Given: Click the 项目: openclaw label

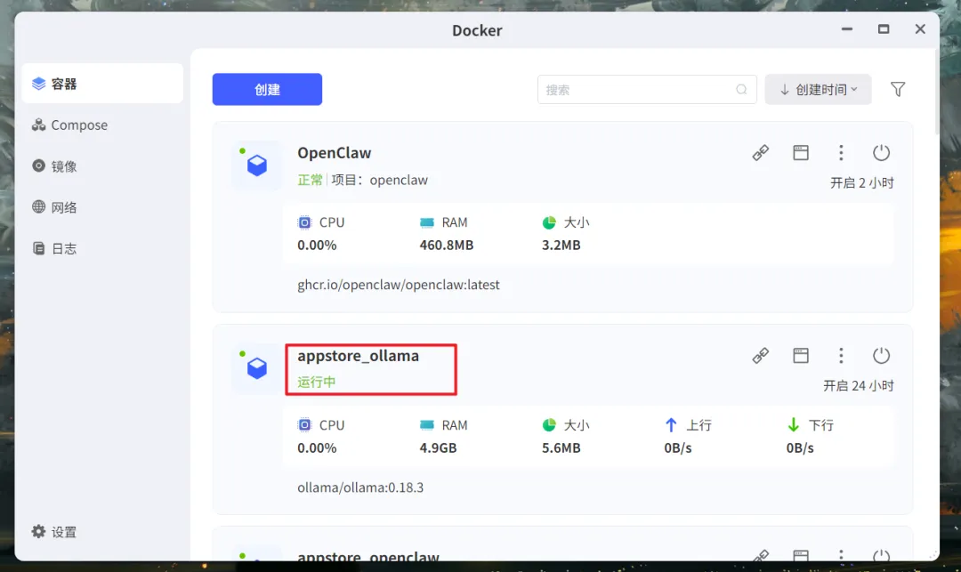Looking at the screenshot, I should [x=379, y=180].
